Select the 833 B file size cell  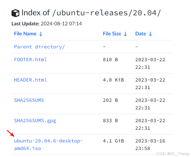pyautogui.click(x=110, y=121)
